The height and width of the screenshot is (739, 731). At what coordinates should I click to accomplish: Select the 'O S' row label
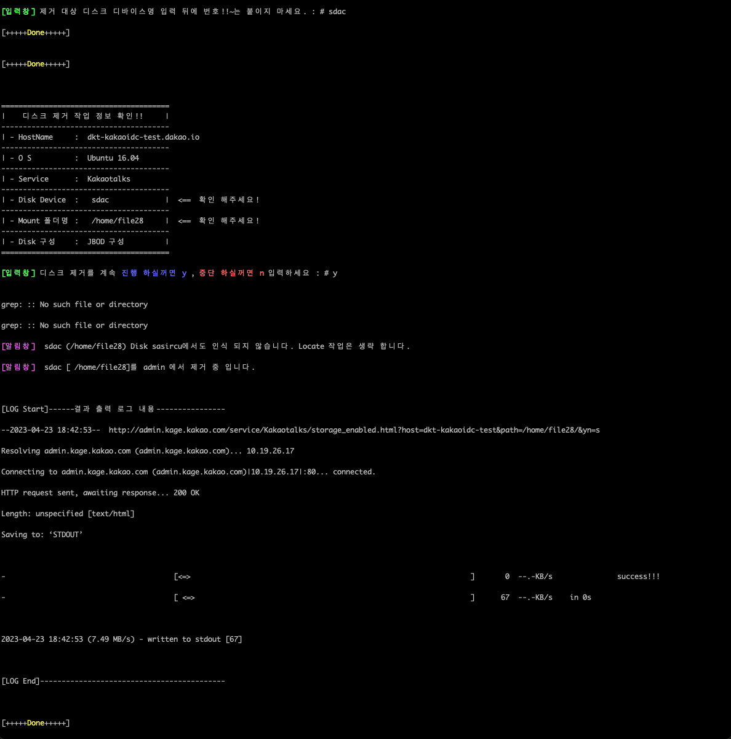pos(25,158)
